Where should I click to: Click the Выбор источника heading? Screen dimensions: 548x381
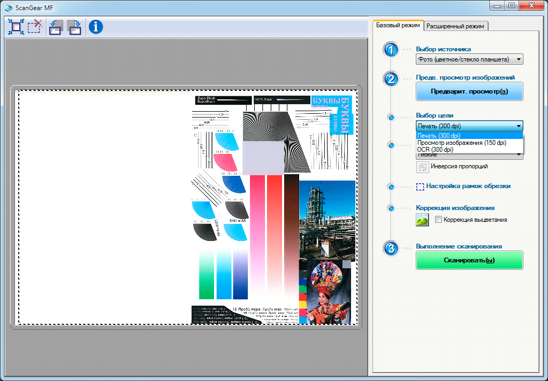point(443,49)
